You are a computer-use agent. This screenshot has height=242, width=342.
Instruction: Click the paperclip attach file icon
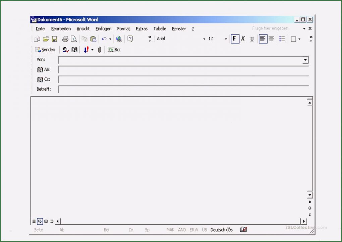tap(99, 50)
